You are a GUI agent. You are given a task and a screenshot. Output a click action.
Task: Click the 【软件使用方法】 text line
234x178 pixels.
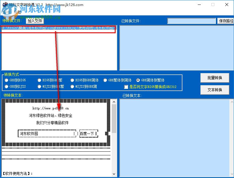[x=18, y=173]
